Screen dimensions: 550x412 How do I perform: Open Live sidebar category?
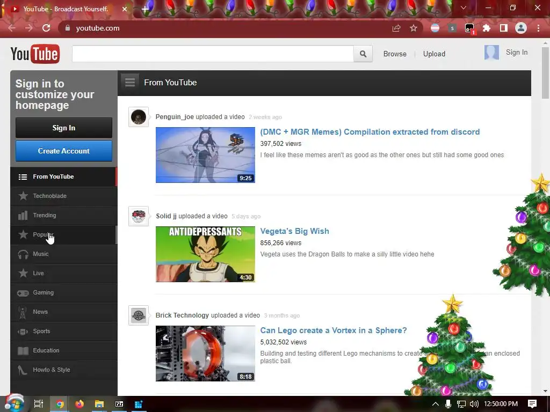click(x=63, y=273)
